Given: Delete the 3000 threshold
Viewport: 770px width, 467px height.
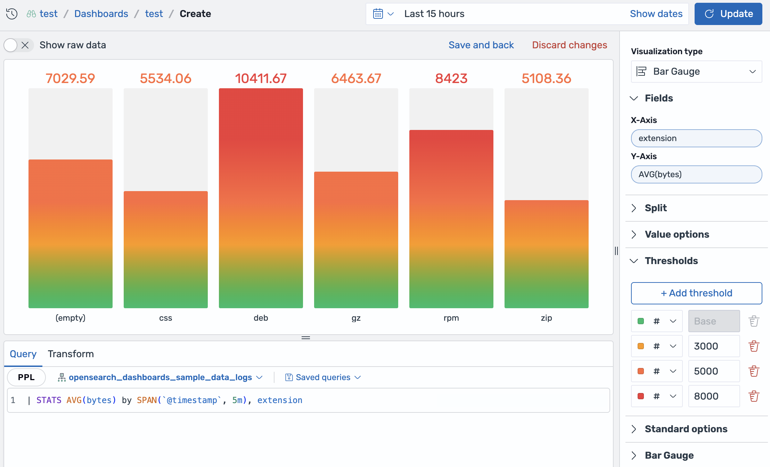Looking at the screenshot, I should pos(754,346).
